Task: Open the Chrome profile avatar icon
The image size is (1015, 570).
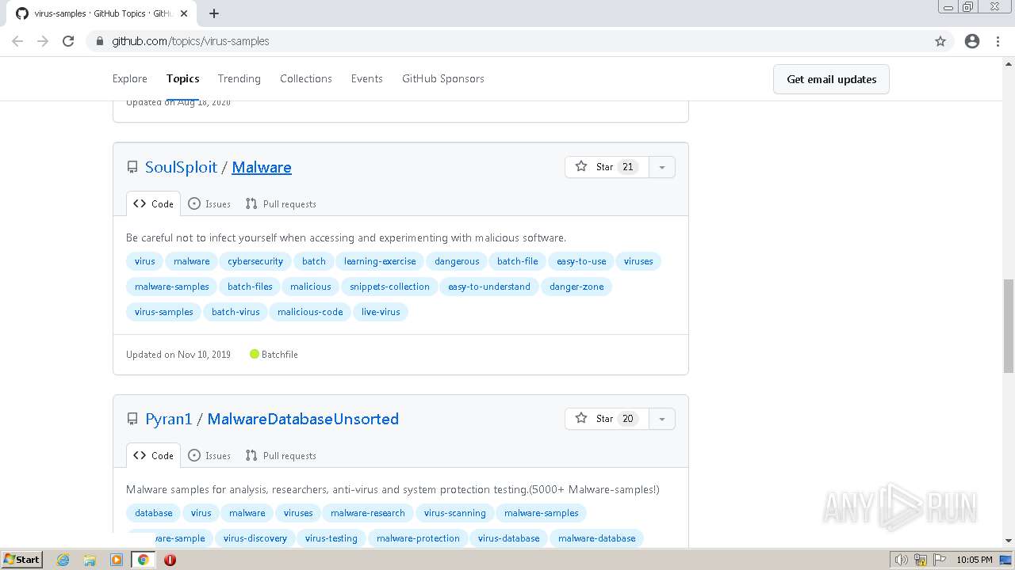Action: click(x=972, y=41)
